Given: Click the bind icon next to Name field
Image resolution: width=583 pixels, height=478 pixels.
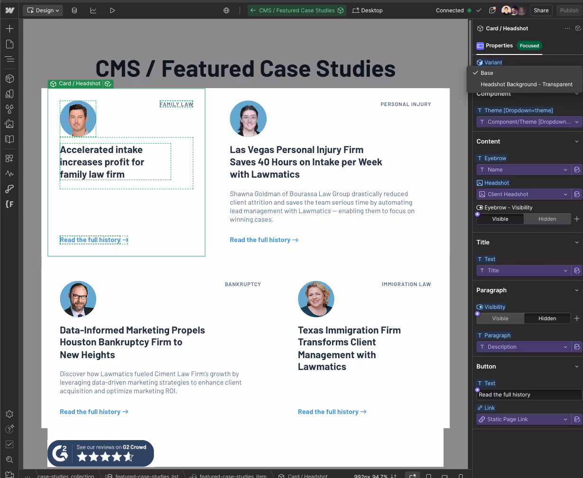Looking at the screenshot, I should [577, 170].
